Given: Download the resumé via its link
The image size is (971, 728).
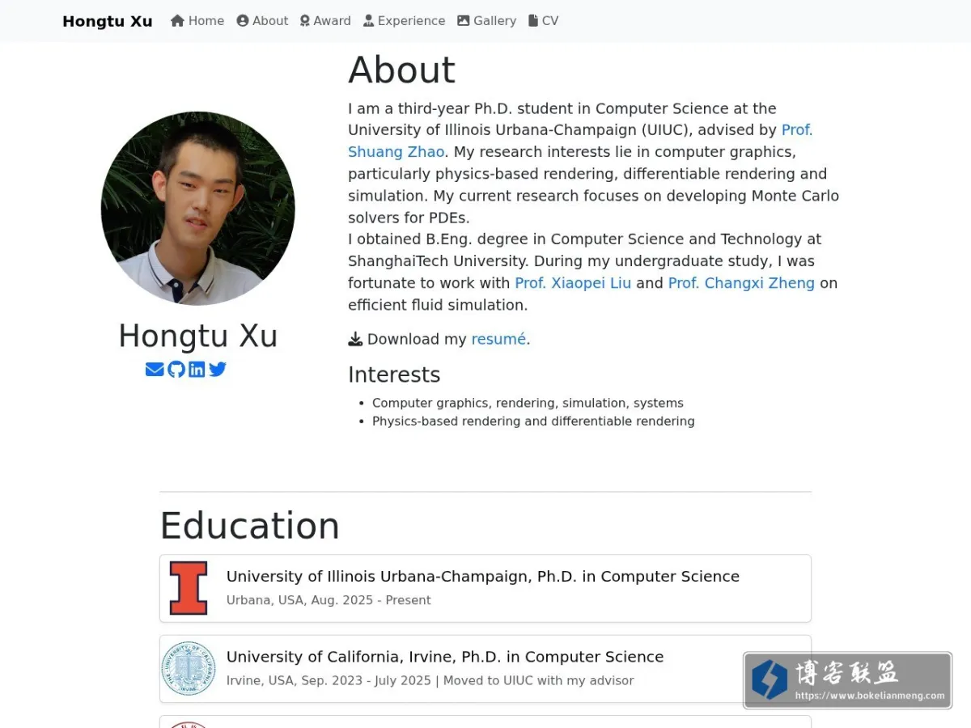Looking at the screenshot, I should tap(498, 339).
